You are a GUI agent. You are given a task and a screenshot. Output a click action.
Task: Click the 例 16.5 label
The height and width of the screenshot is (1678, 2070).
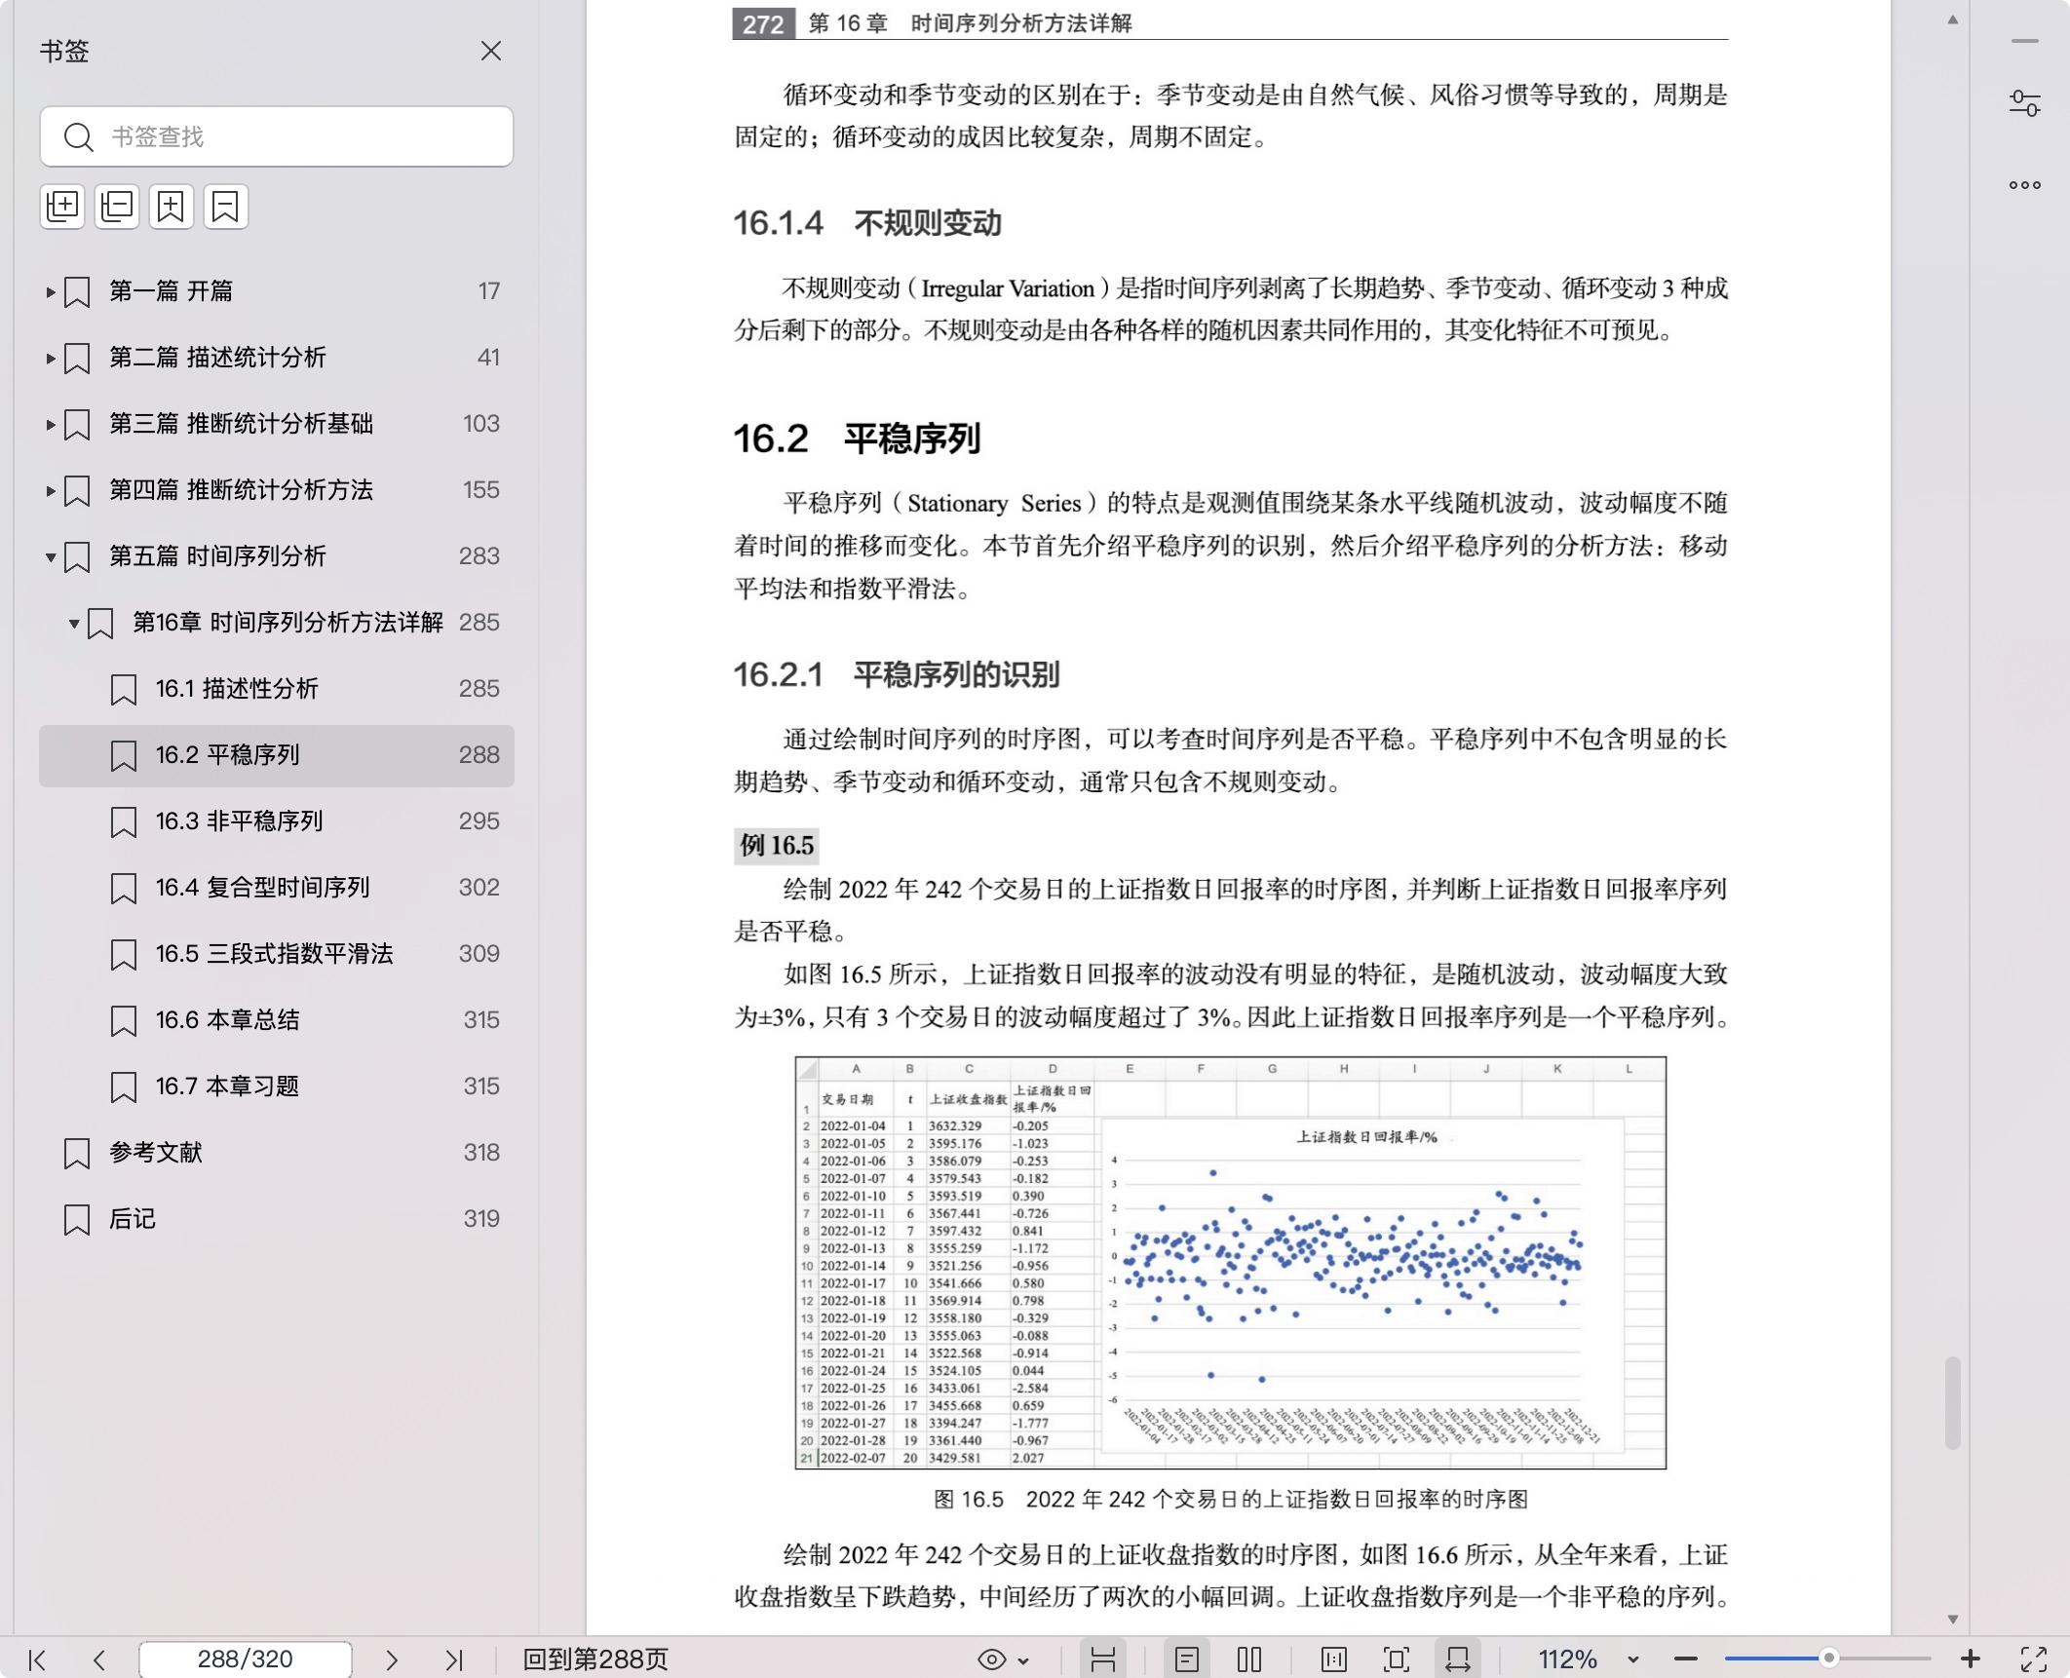[x=776, y=846]
